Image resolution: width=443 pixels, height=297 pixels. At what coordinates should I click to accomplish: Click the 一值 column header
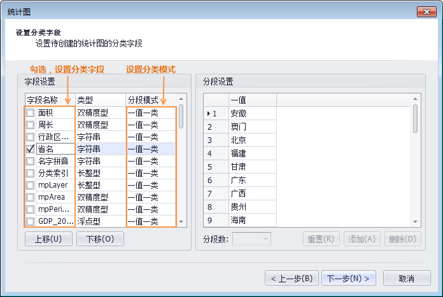point(252,100)
